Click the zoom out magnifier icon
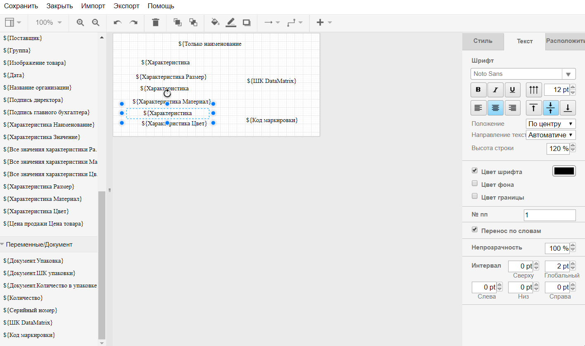The width and height of the screenshot is (585, 346). click(95, 23)
